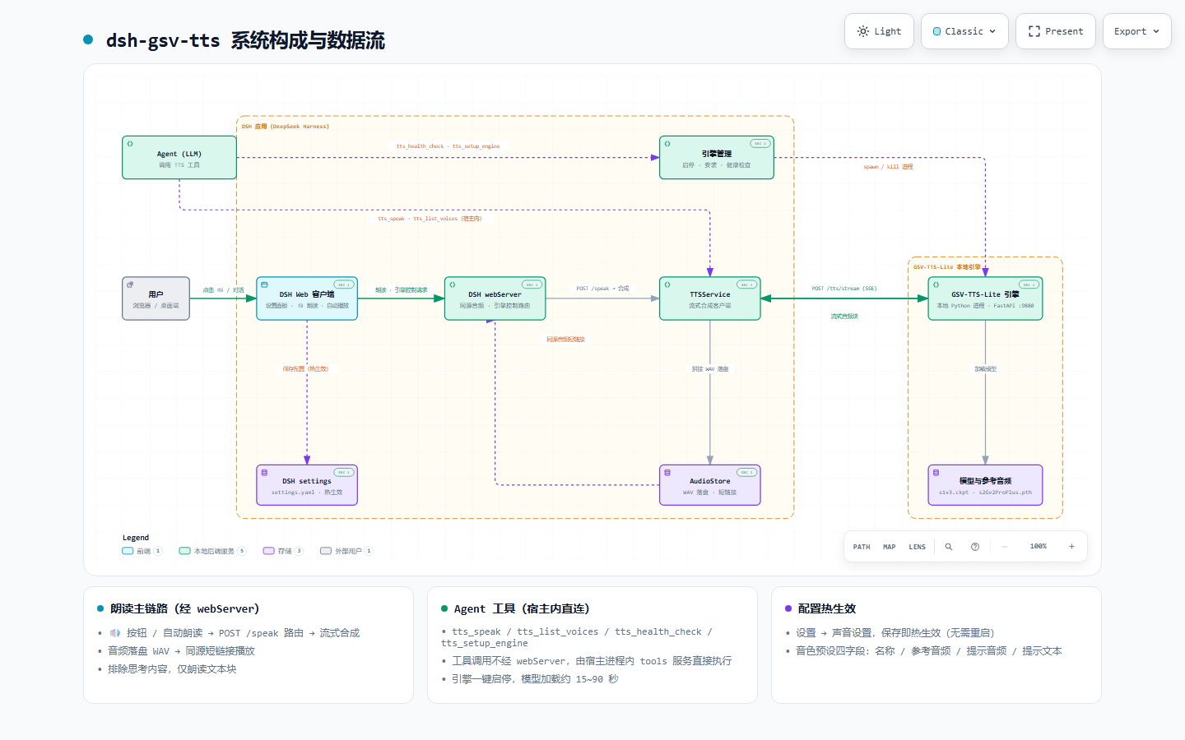The image size is (1185, 740).
Task: Click the Export chevron arrow
Action: pos(1156,31)
